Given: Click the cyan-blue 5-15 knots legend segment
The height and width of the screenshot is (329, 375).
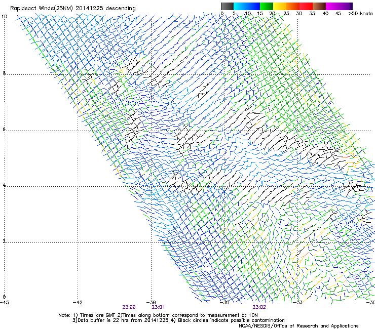Looking at the screenshot, I should click(247, 6).
